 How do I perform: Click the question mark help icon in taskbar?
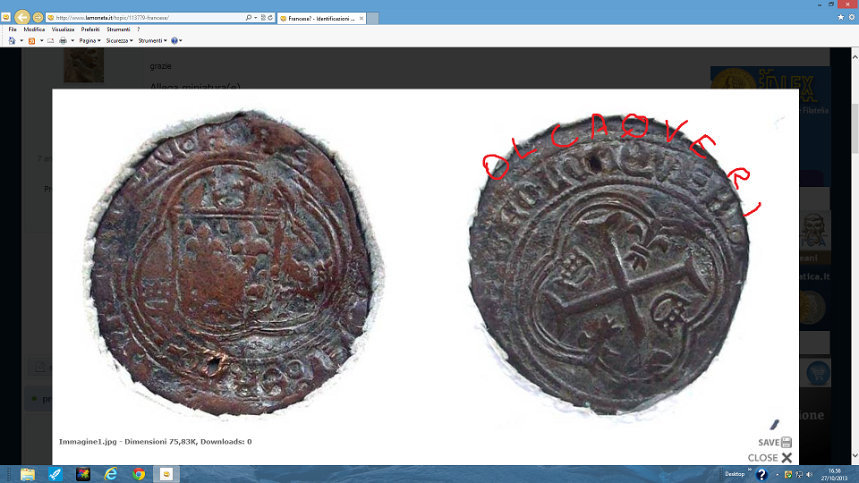[761, 475]
